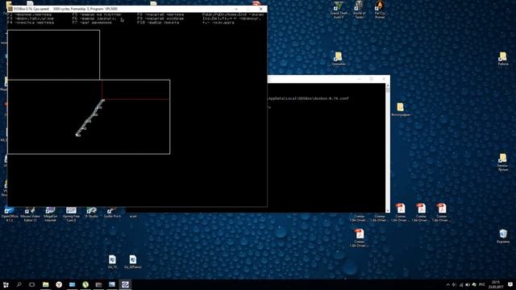Launch Movavi Video Editor 12 shortcut

(30, 214)
